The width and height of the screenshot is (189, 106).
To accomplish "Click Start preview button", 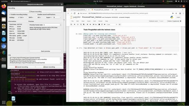I will (x=45, y=51).
